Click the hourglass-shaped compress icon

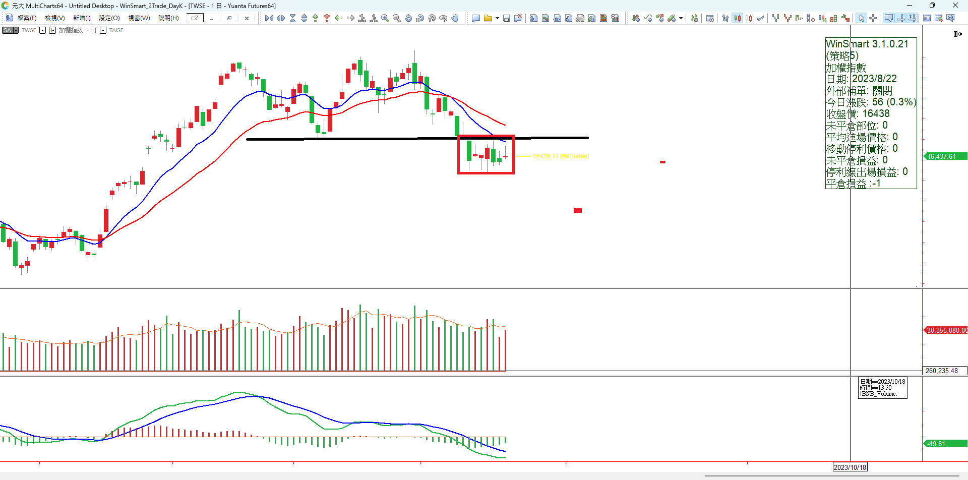click(x=292, y=18)
